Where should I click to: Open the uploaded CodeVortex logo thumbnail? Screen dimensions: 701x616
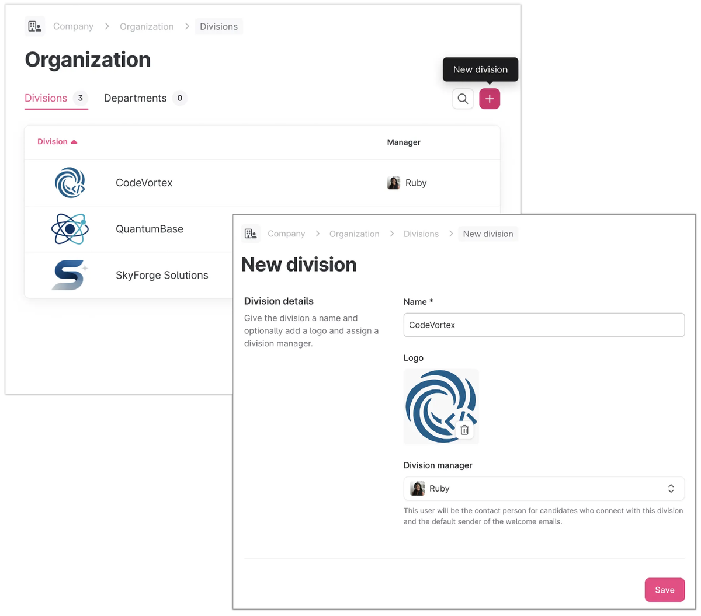tap(435, 403)
